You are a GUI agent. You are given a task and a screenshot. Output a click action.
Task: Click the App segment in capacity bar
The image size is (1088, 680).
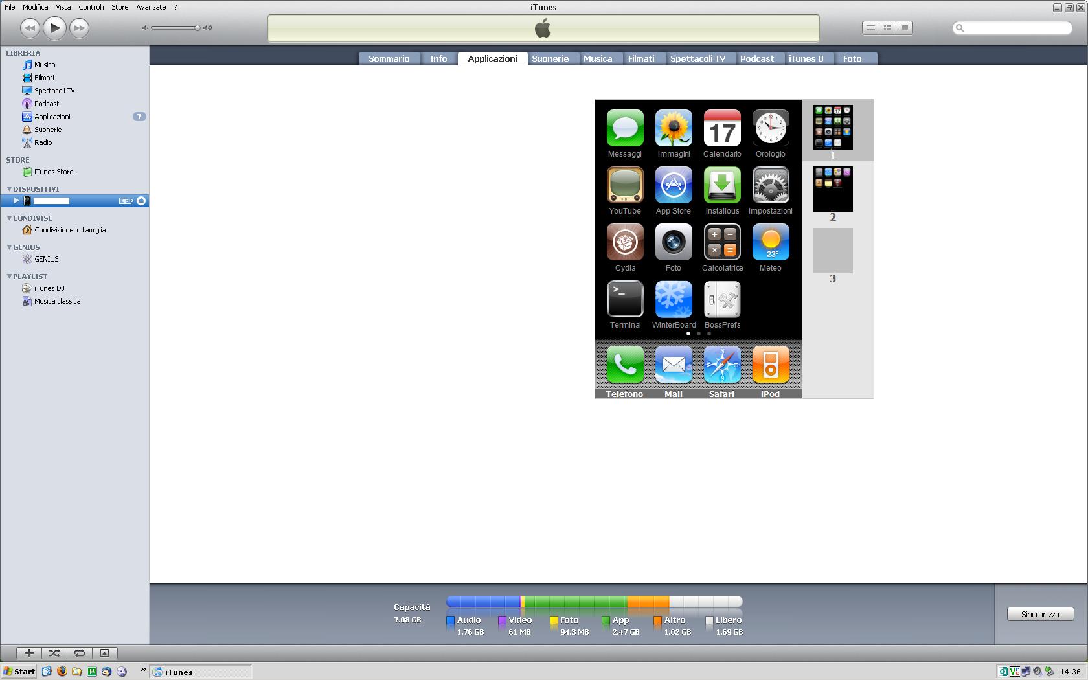[x=575, y=602]
